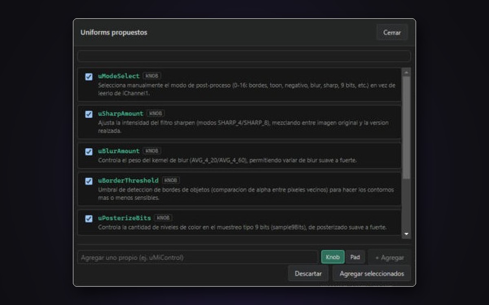This screenshot has width=489, height=305.
Task: Click the uBlurAmount uniform name
Action: pos(119,151)
